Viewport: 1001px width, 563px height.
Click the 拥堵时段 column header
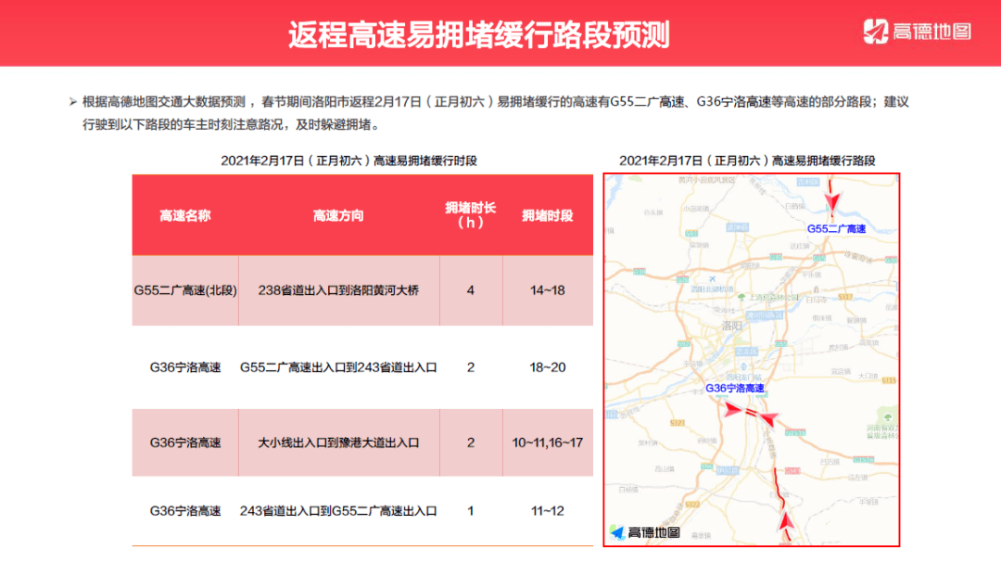point(547,215)
